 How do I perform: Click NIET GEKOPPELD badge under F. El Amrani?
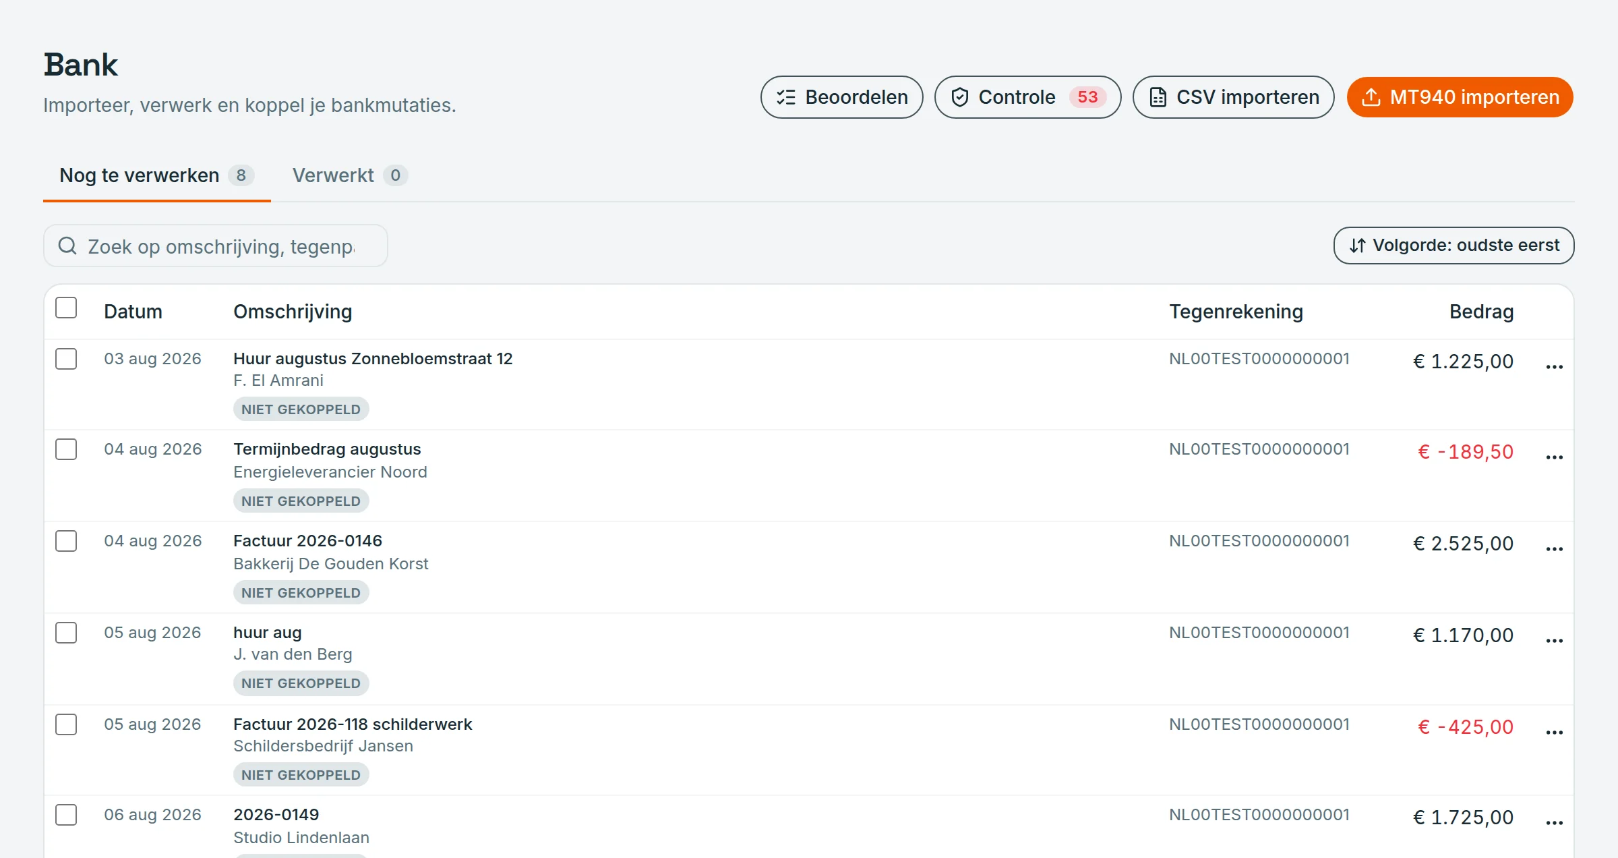[x=301, y=409]
